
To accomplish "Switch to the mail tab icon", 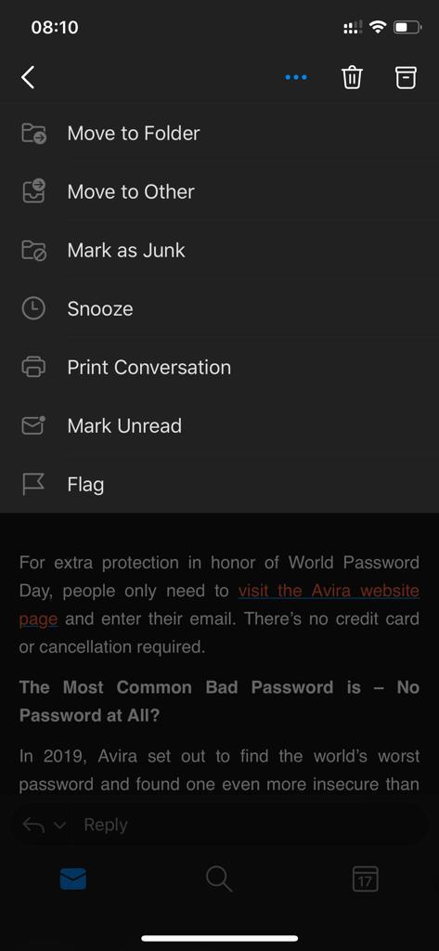I will 72,879.
